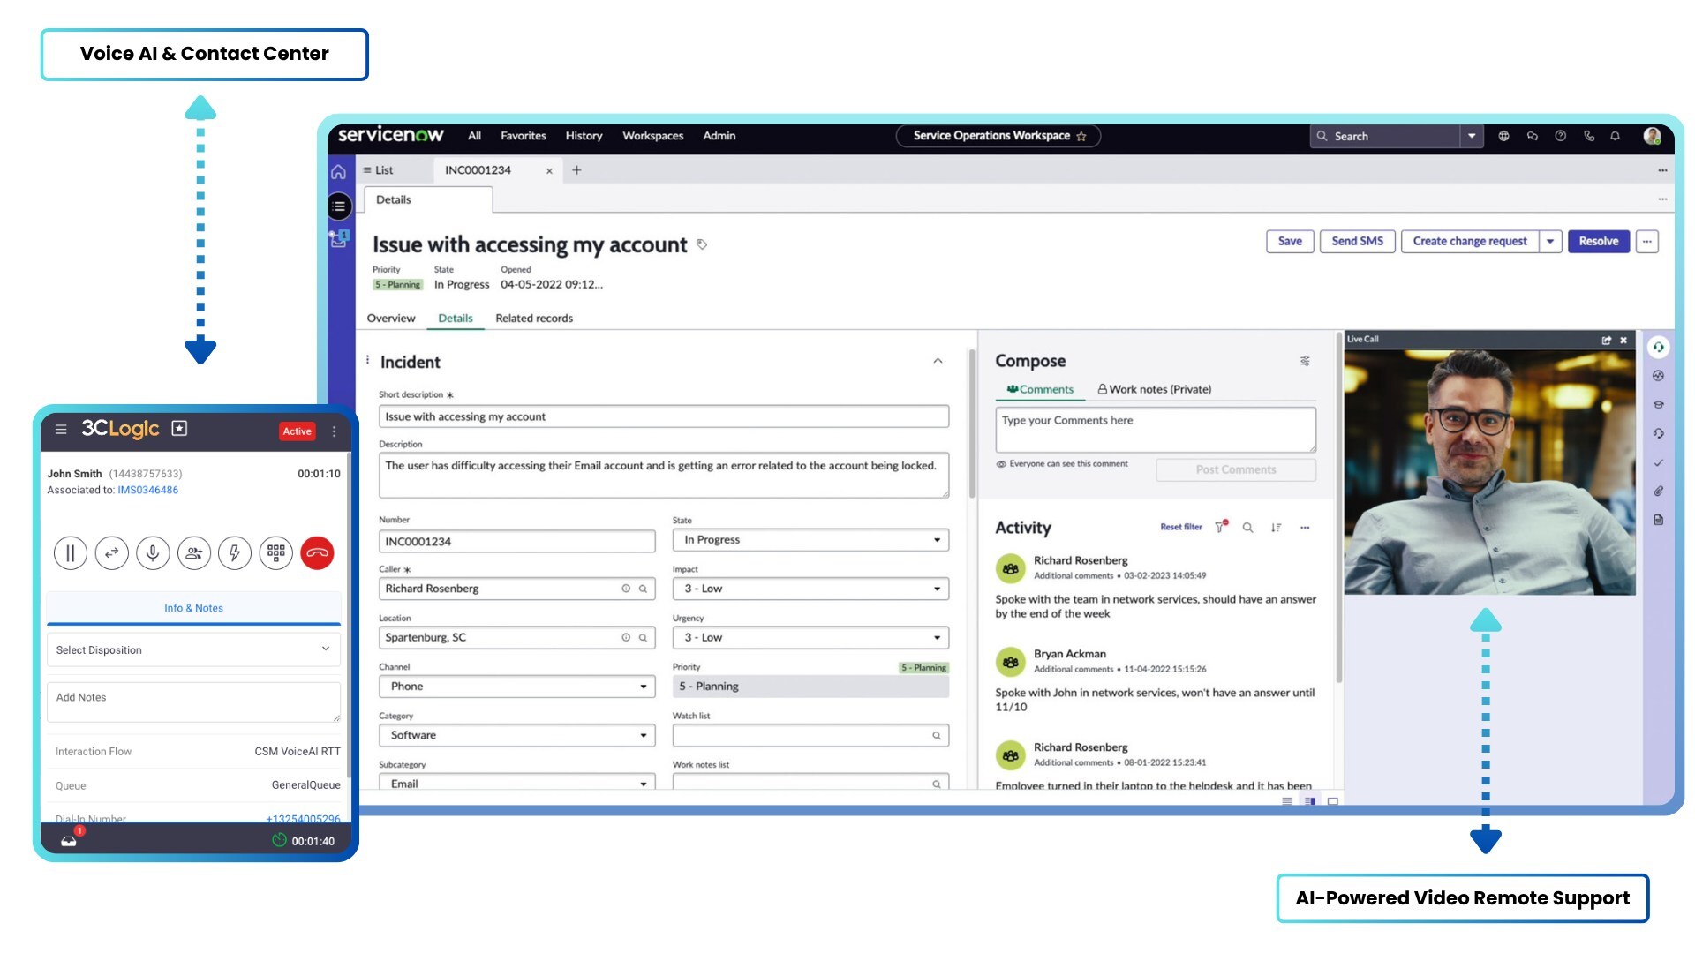Open the Category dropdown showing Software

tap(517, 735)
